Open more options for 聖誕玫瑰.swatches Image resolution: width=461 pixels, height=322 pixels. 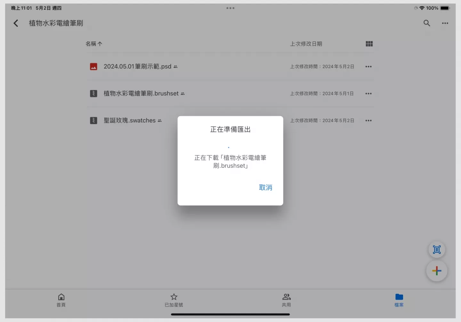tap(368, 121)
